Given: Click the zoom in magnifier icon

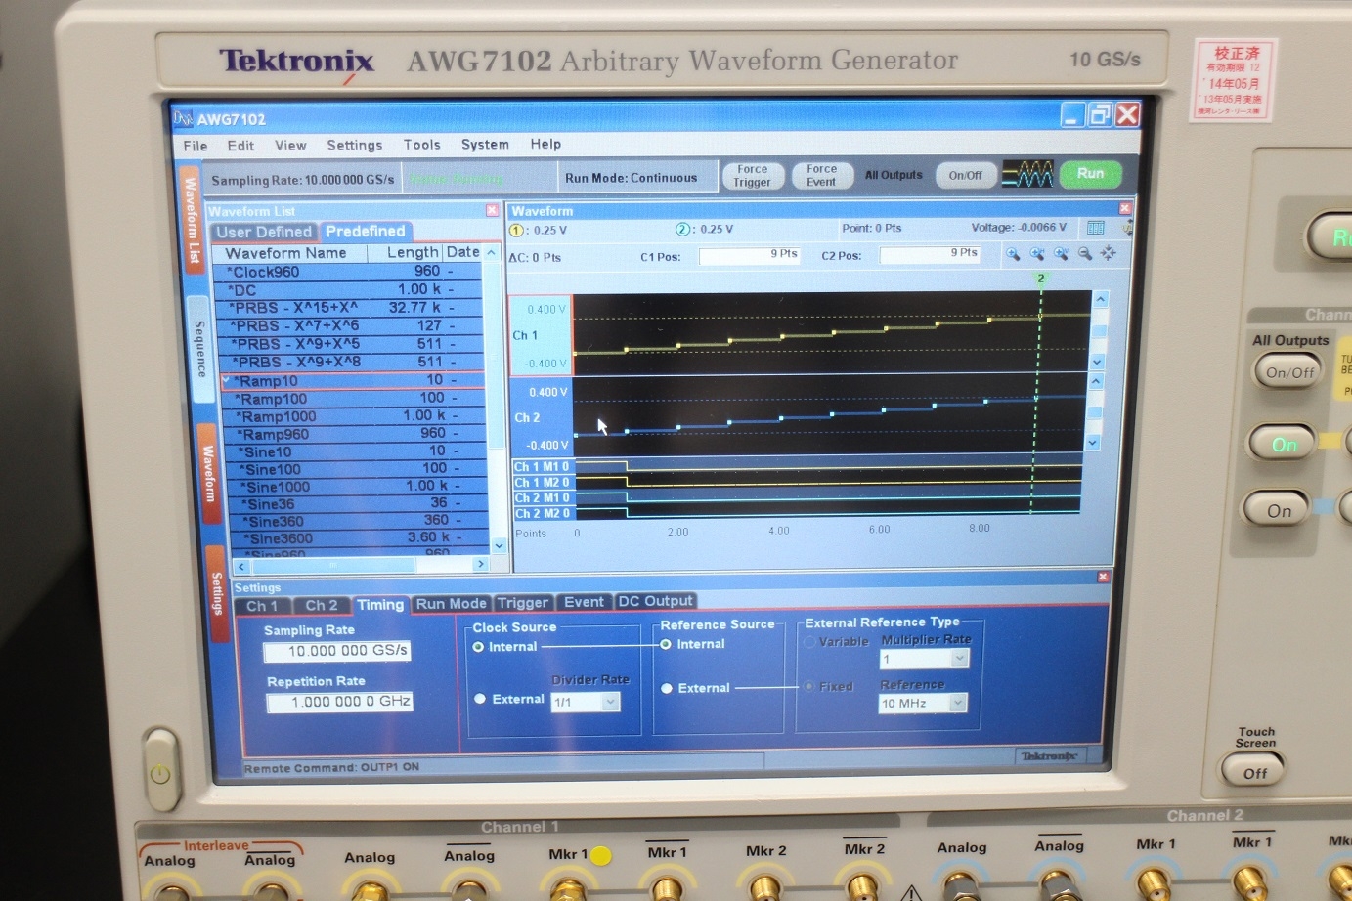Looking at the screenshot, I should [1013, 254].
